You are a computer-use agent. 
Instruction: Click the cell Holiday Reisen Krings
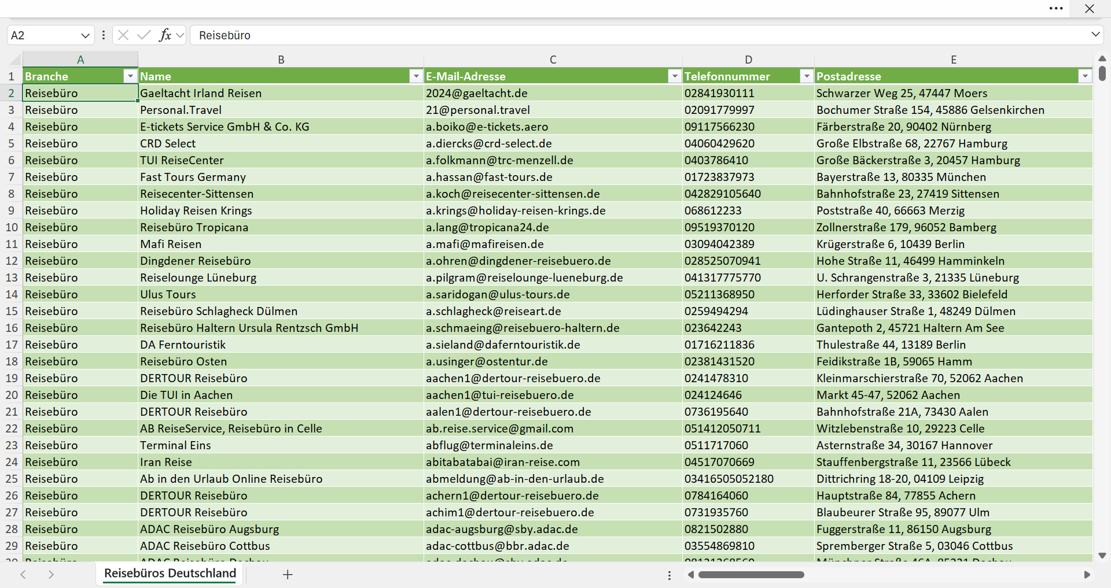281,210
